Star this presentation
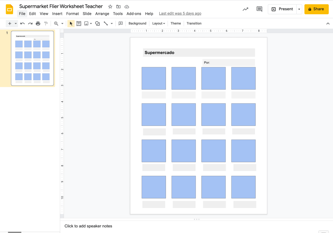Image resolution: width=333 pixels, height=233 pixels. (110, 6)
